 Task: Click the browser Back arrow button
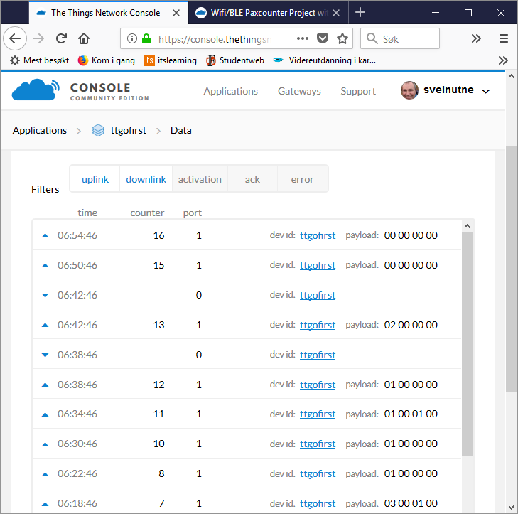tap(15, 38)
